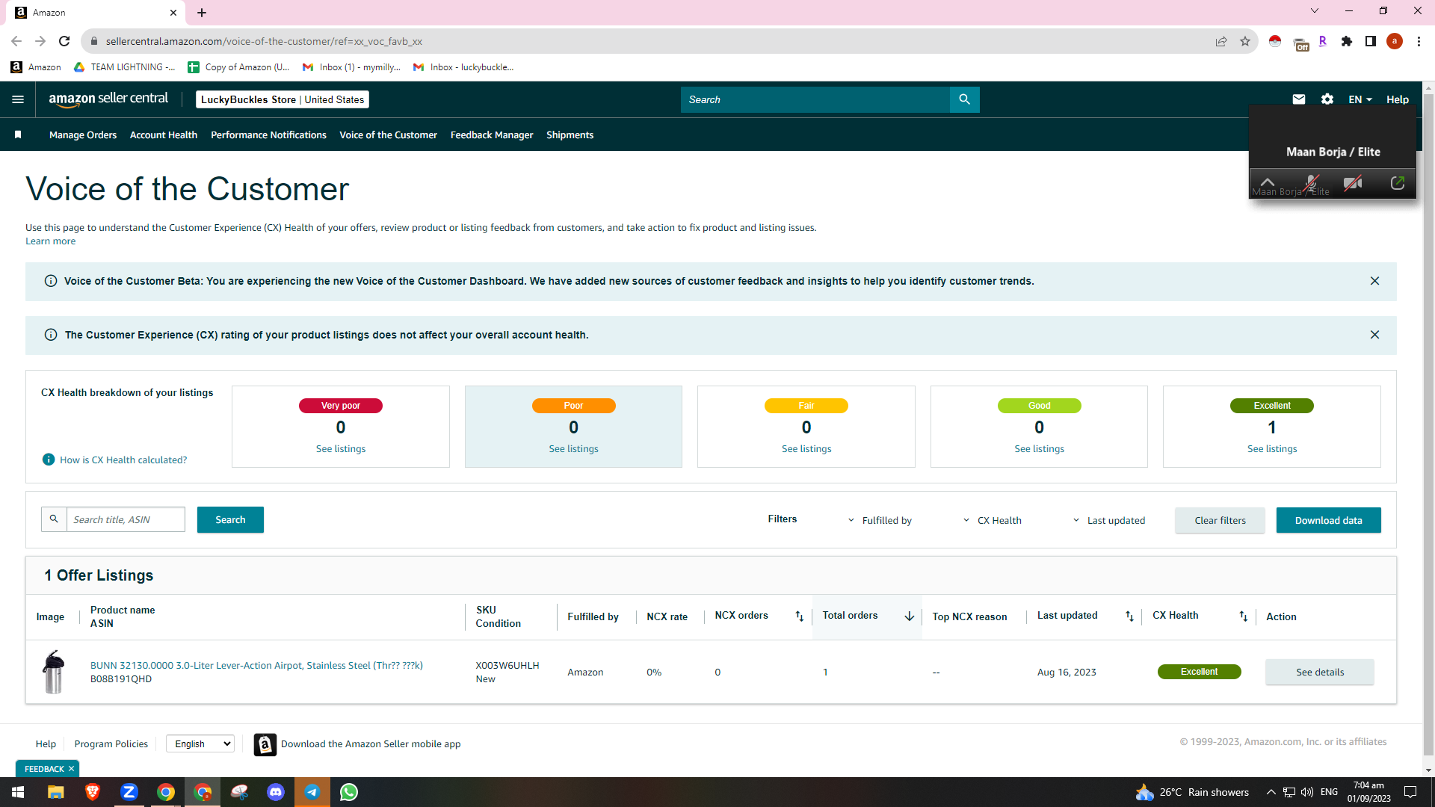Click the header search magnifier button

pyautogui.click(x=964, y=99)
